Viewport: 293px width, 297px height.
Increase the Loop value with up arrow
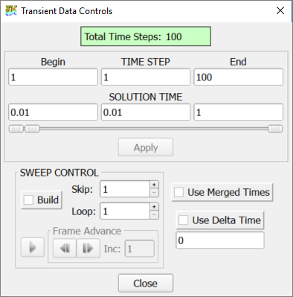(154, 207)
